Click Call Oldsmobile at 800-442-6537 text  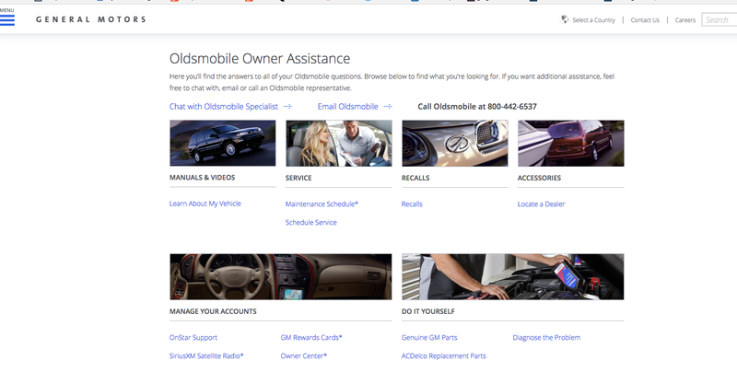point(477,107)
